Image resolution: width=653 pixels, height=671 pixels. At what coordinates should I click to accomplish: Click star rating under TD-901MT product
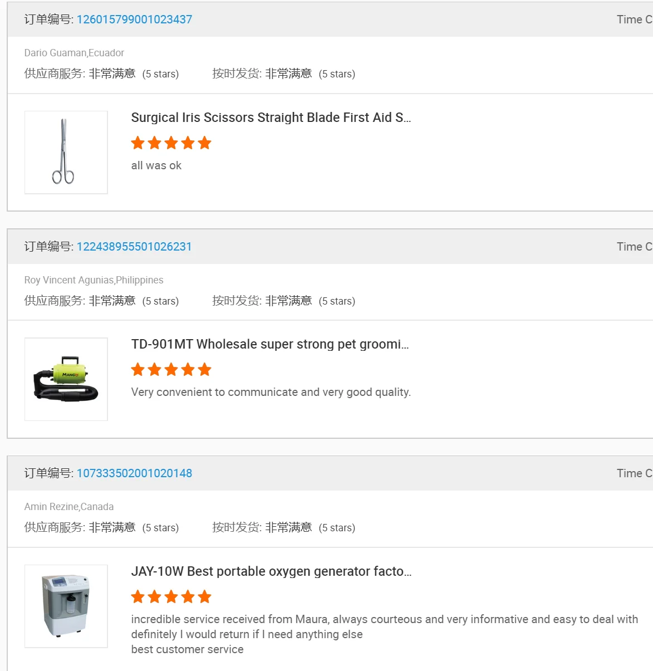pyautogui.click(x=171, y=370)
